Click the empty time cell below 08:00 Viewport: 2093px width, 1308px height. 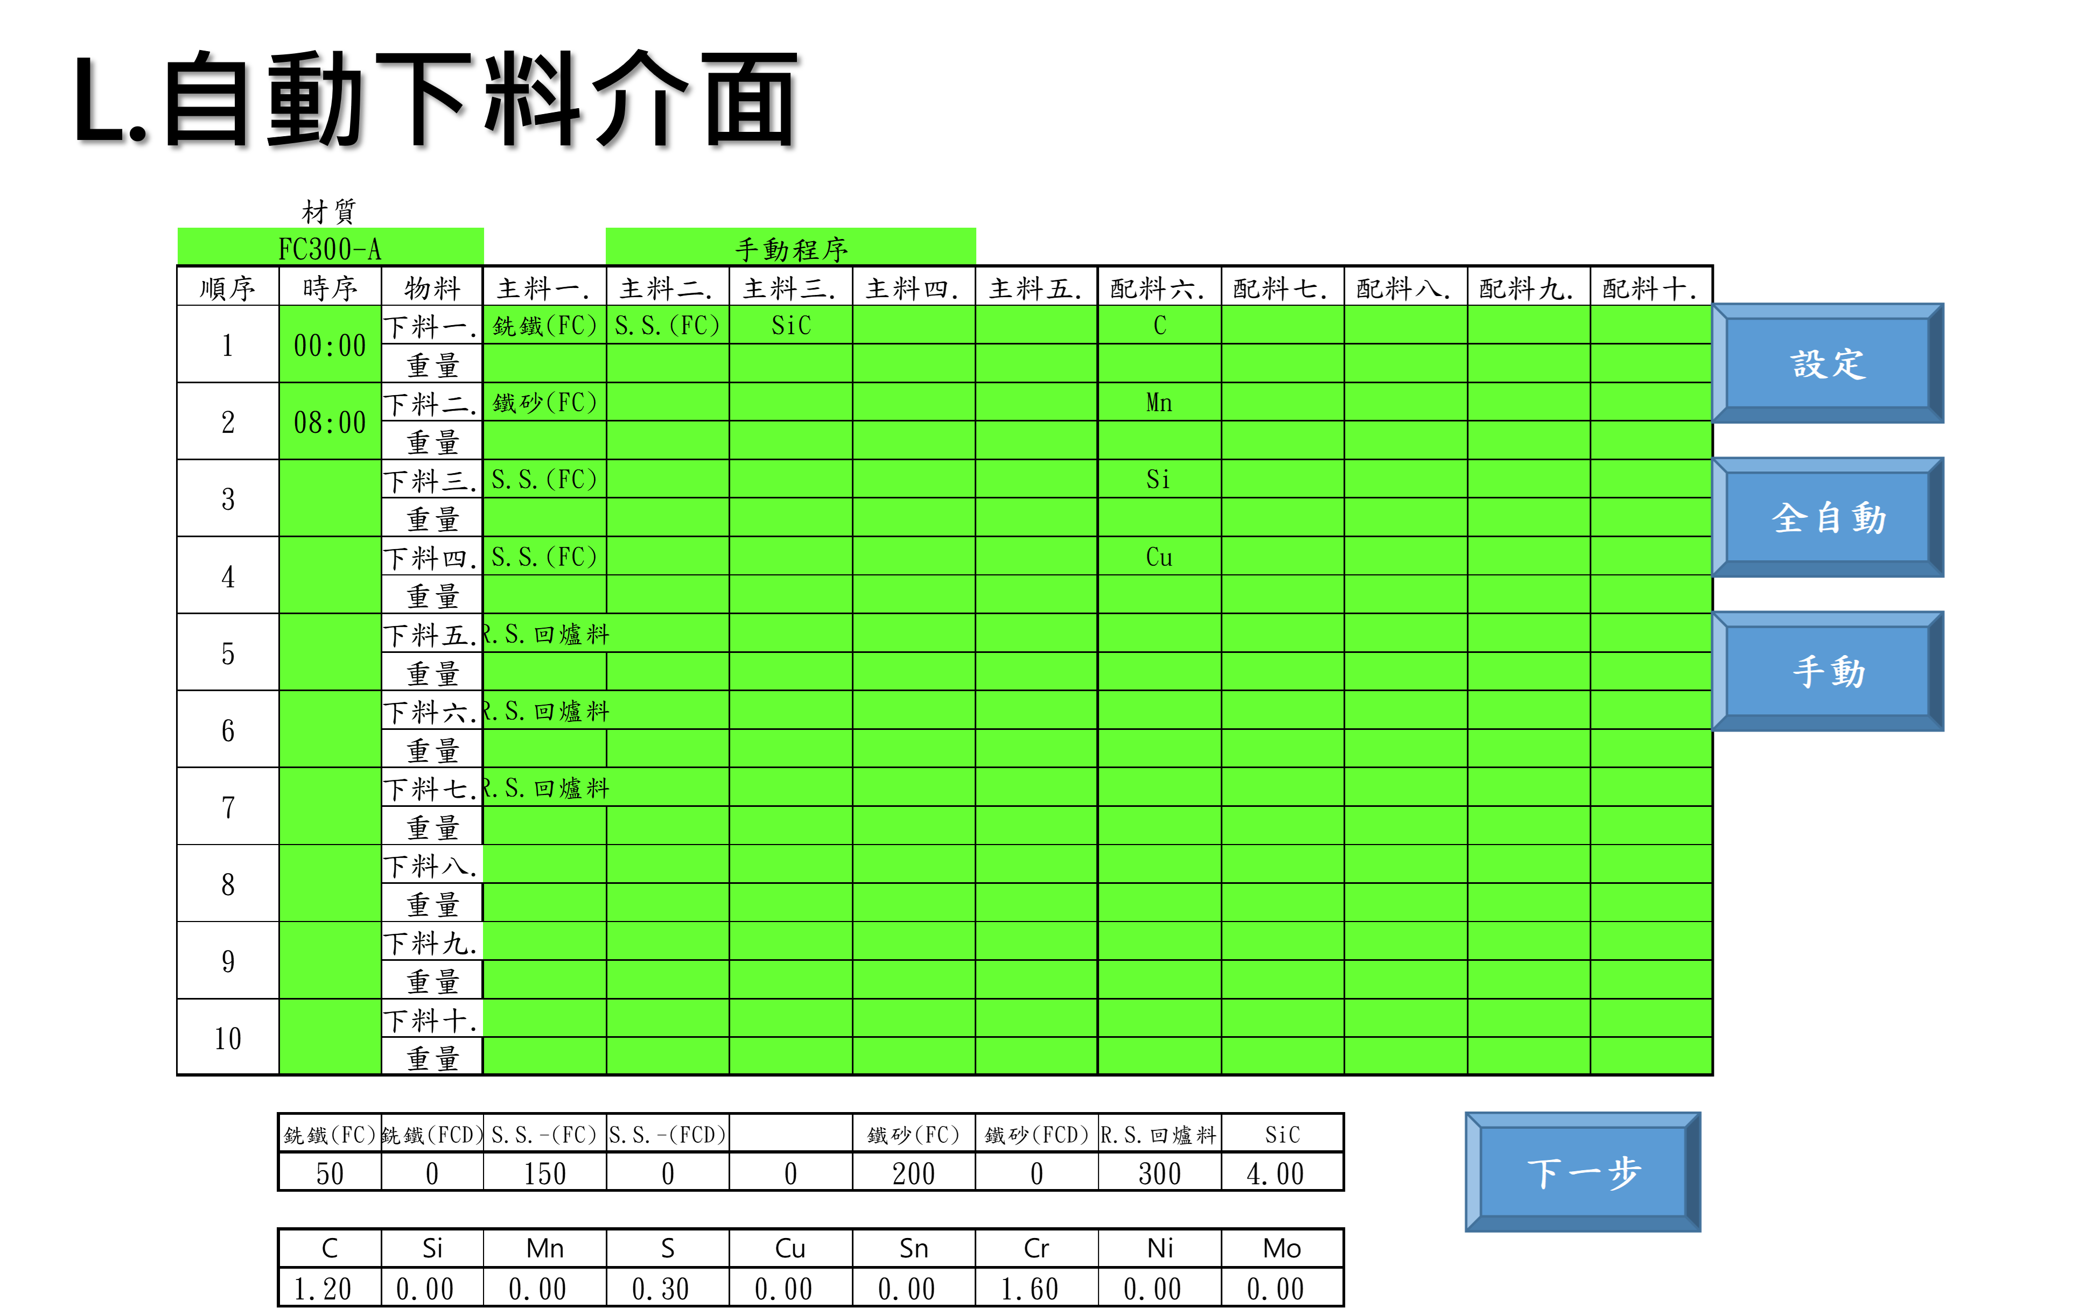tap(331, 498)
